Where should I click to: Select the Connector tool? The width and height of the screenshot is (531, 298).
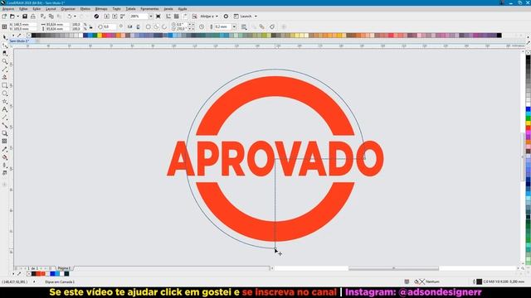[x=5, y=125]
